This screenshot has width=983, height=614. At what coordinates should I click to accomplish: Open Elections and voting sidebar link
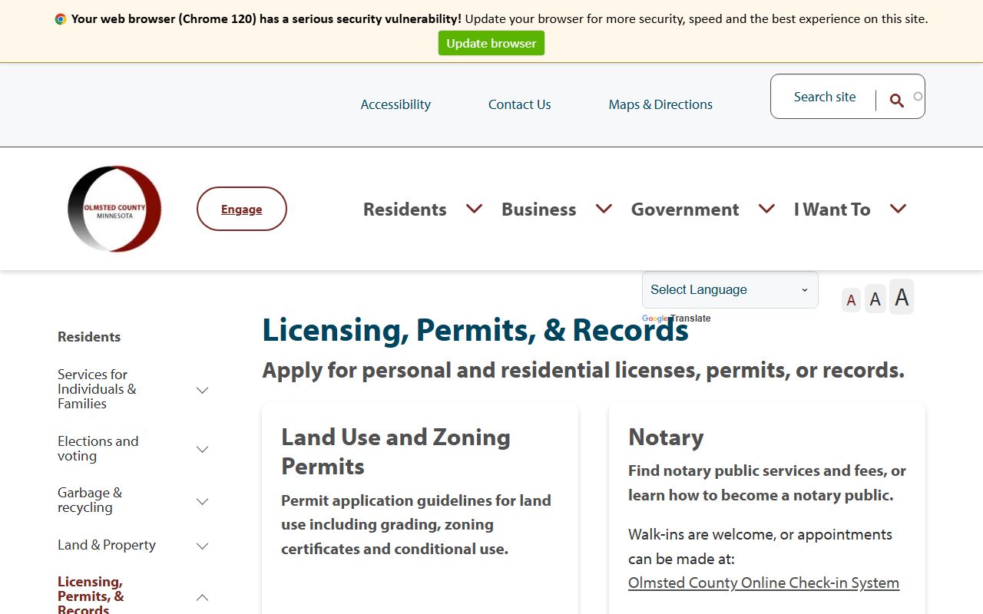coord(98,448)
